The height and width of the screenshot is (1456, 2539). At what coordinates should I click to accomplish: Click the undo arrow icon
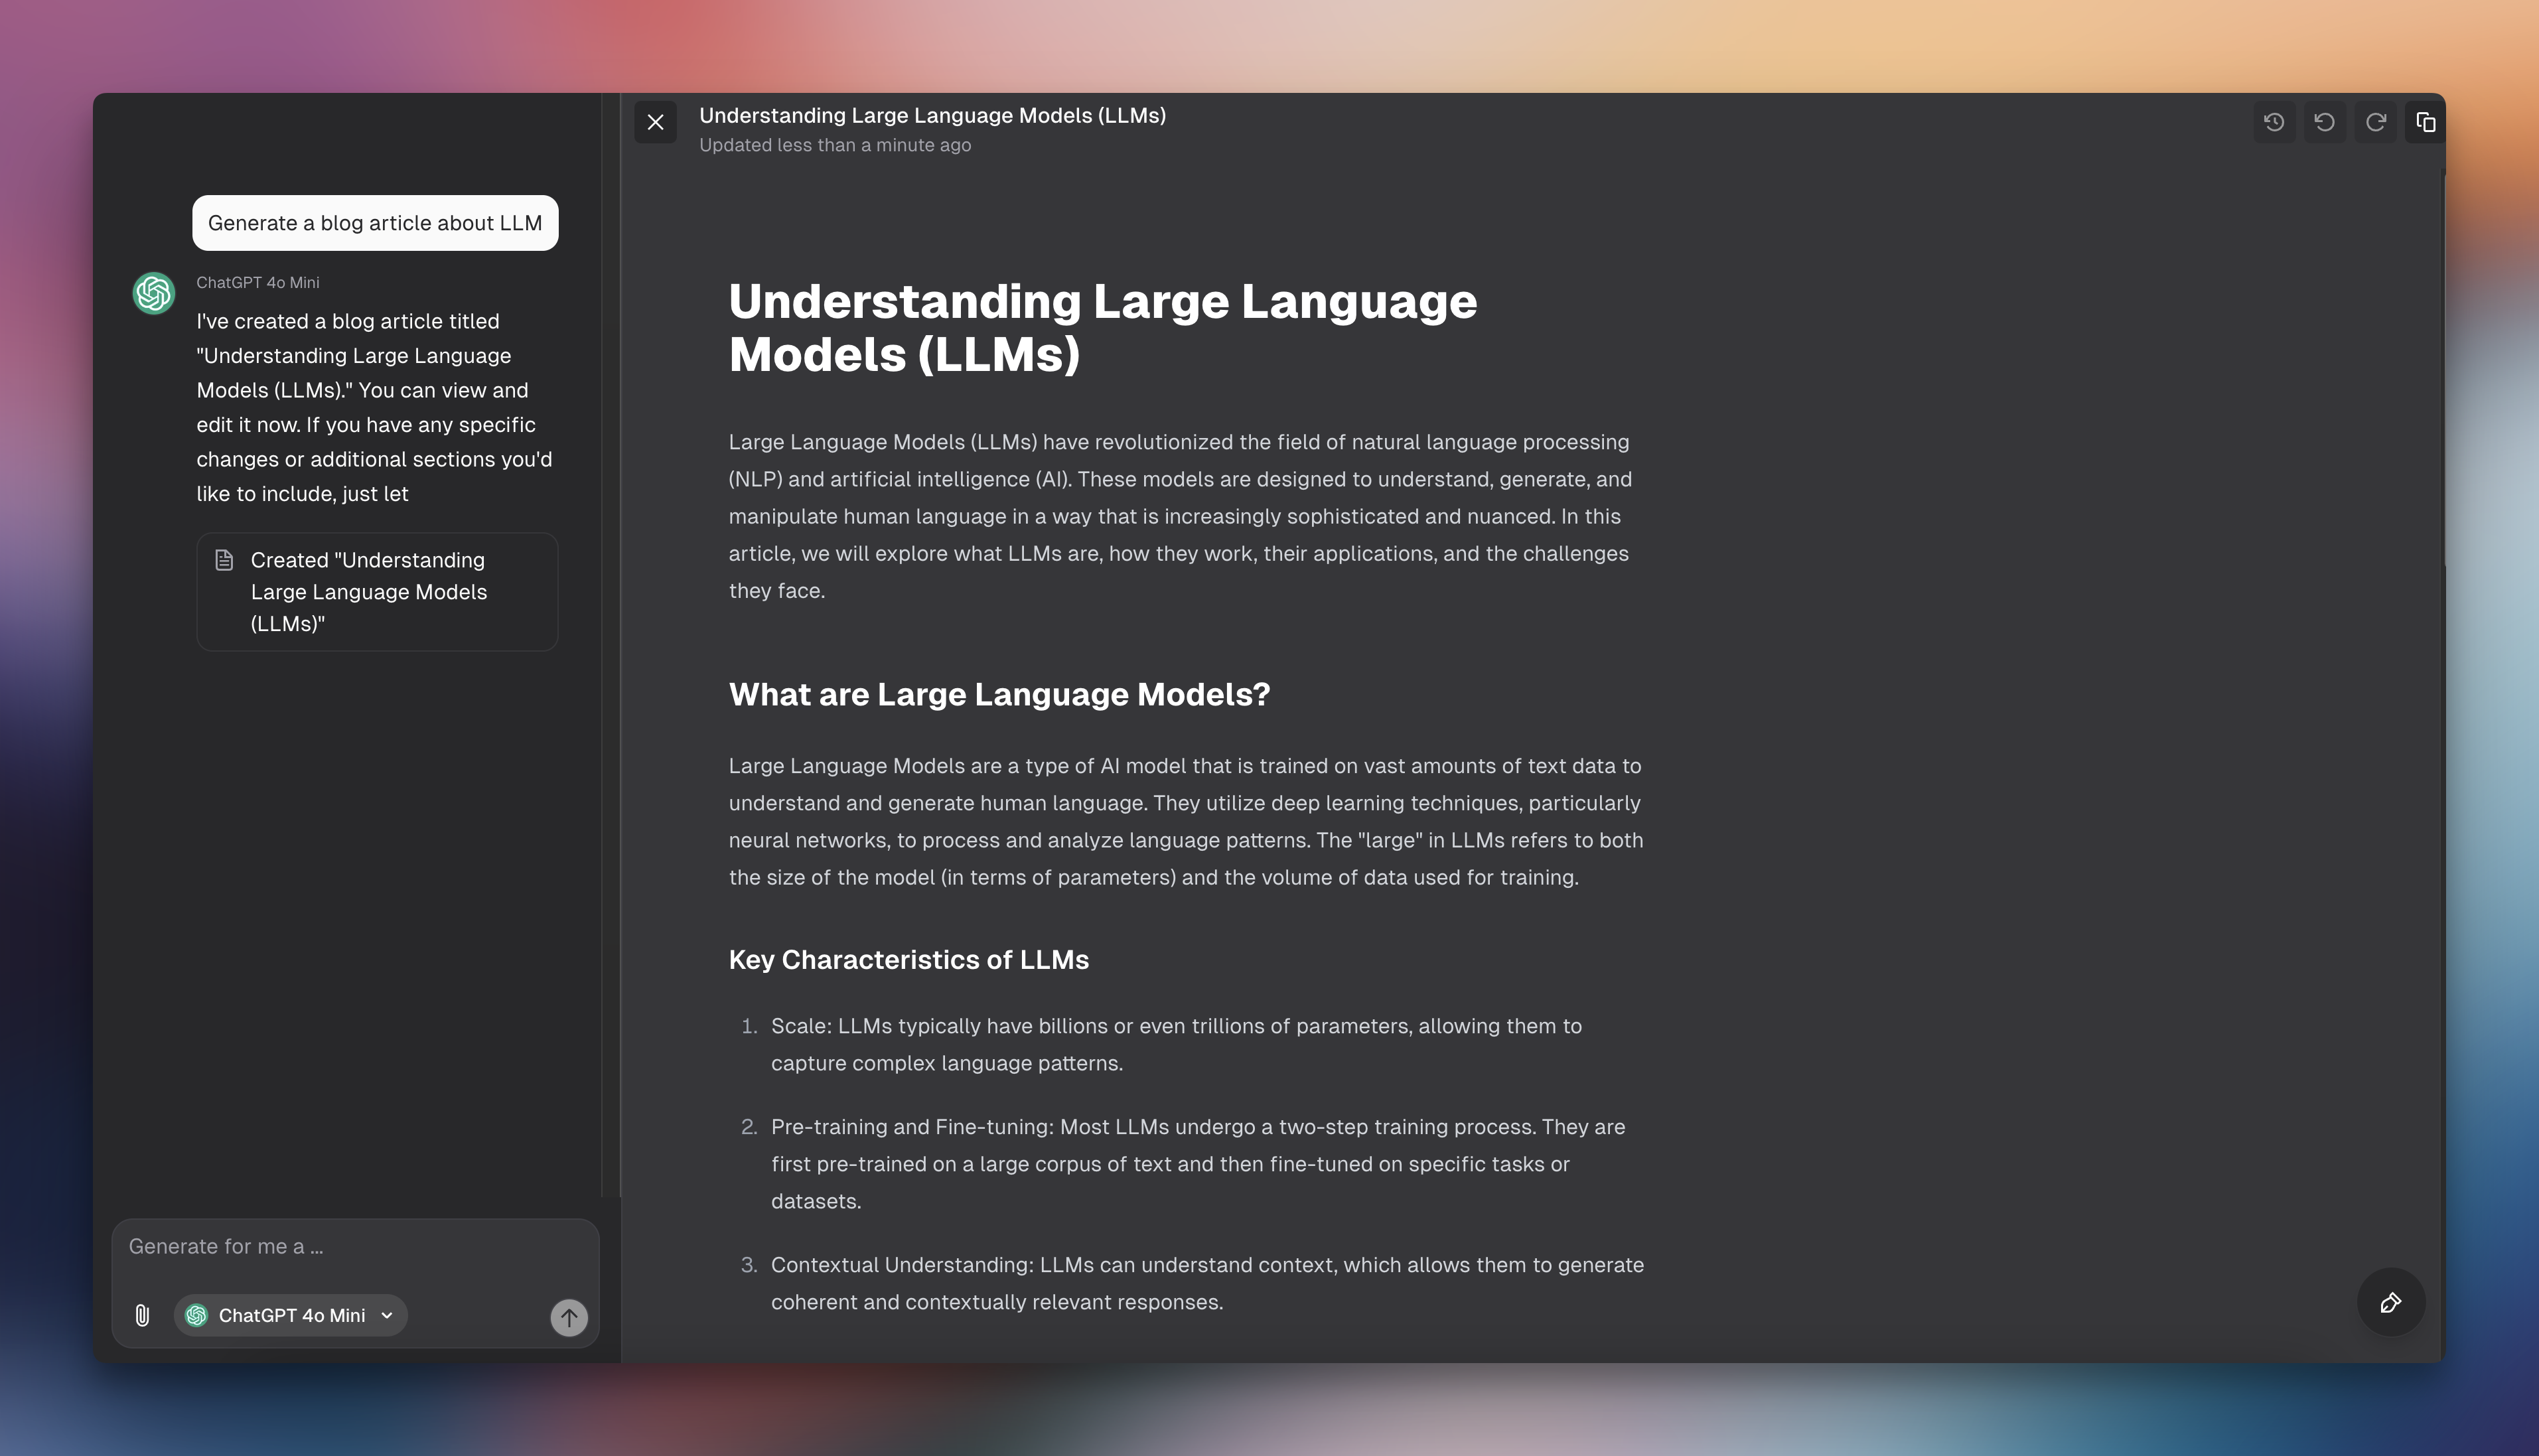click(2324, 122)
